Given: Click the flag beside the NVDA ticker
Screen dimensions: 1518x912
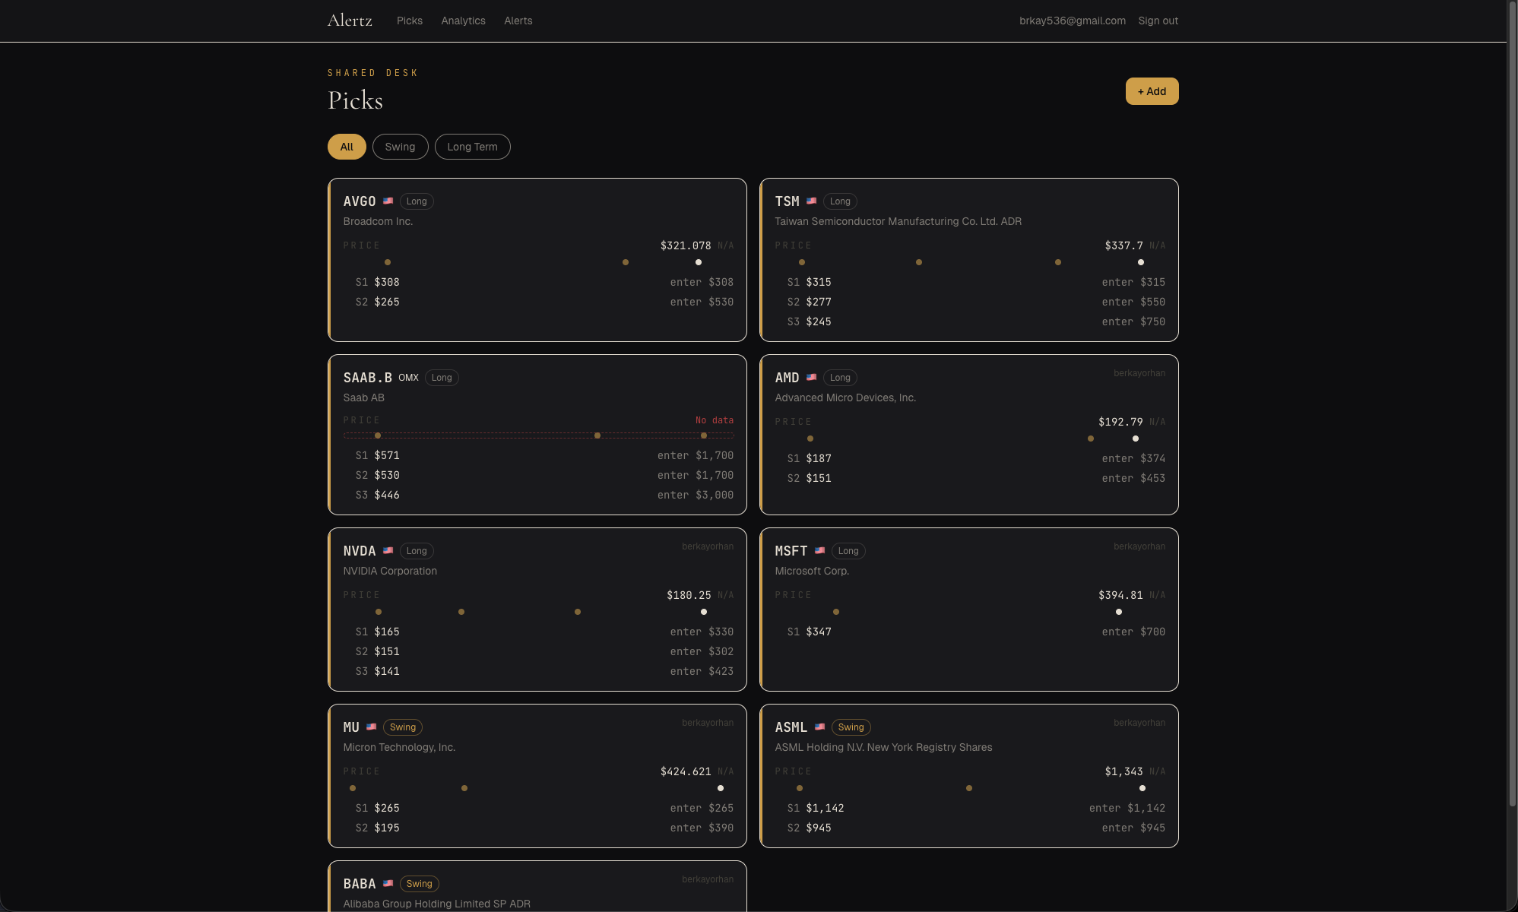Looking at the screenshot, I should point(388,551).
